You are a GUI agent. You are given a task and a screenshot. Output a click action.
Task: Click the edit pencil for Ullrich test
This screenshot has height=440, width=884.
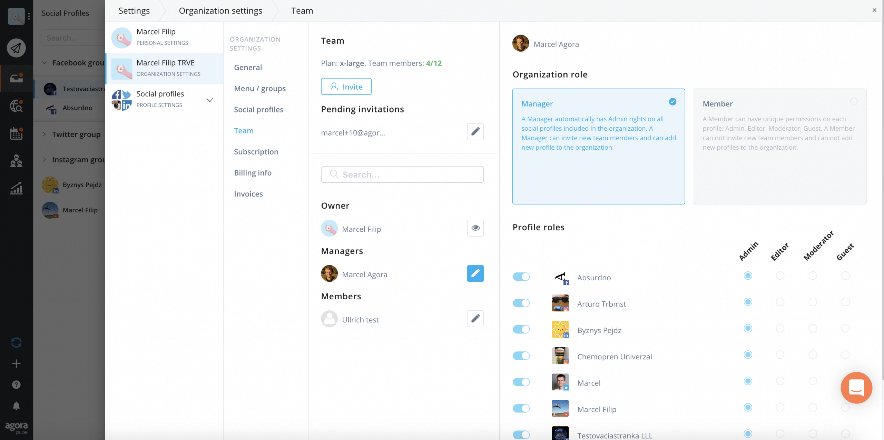[475, 319]
